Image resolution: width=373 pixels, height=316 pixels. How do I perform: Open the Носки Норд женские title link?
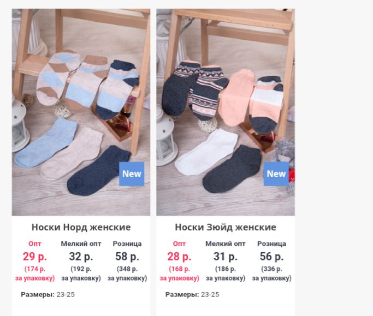tap(81, 227)
